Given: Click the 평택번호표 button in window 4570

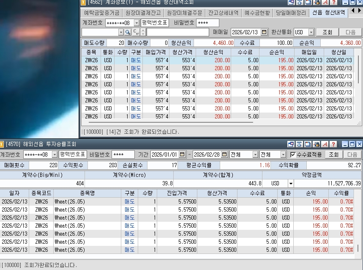Looking at the screenshot, I should coord(73,154).
